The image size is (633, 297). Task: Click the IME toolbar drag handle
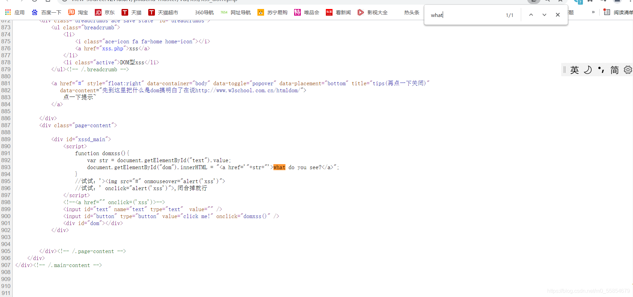[565, 70]
